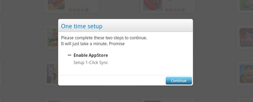253x102 pixels.
Task: Click the It will just take a minute text
Action: [x=93, y=44]
